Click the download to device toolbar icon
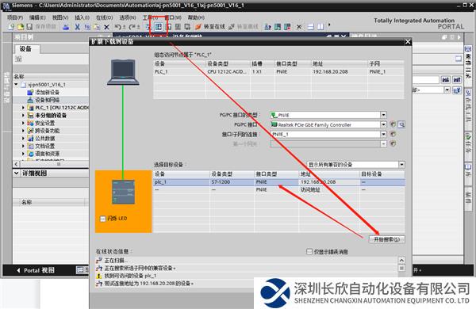This screenshot has width=476, height=309. pos(159,27)
